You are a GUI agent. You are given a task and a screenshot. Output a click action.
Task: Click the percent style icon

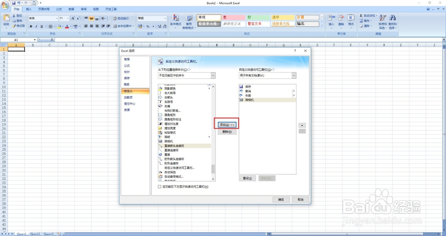click(x=148, y=26)
